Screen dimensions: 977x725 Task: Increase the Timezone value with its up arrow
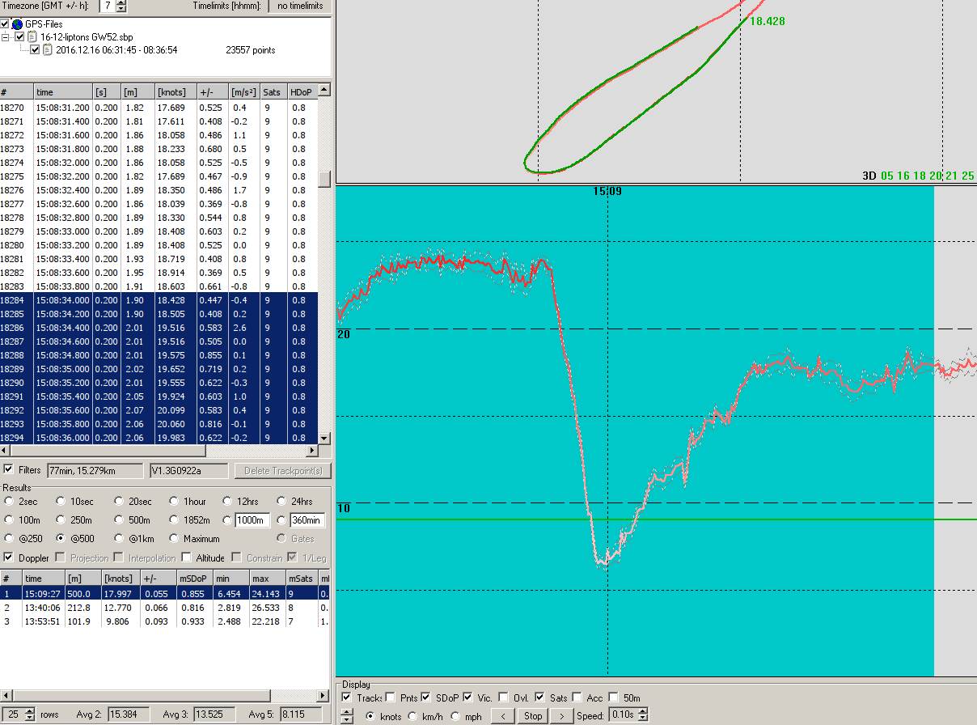point(120,3)
